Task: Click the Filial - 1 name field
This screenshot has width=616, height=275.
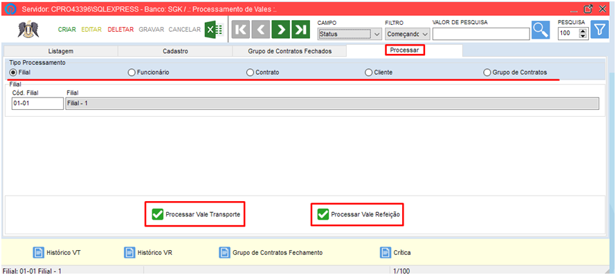Action: click(x=332, y=104)
